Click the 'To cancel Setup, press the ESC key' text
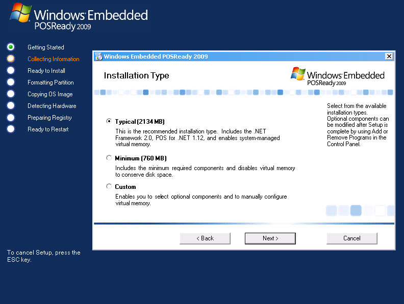Screen dimensions: 404x304 (x=43, y=256)
